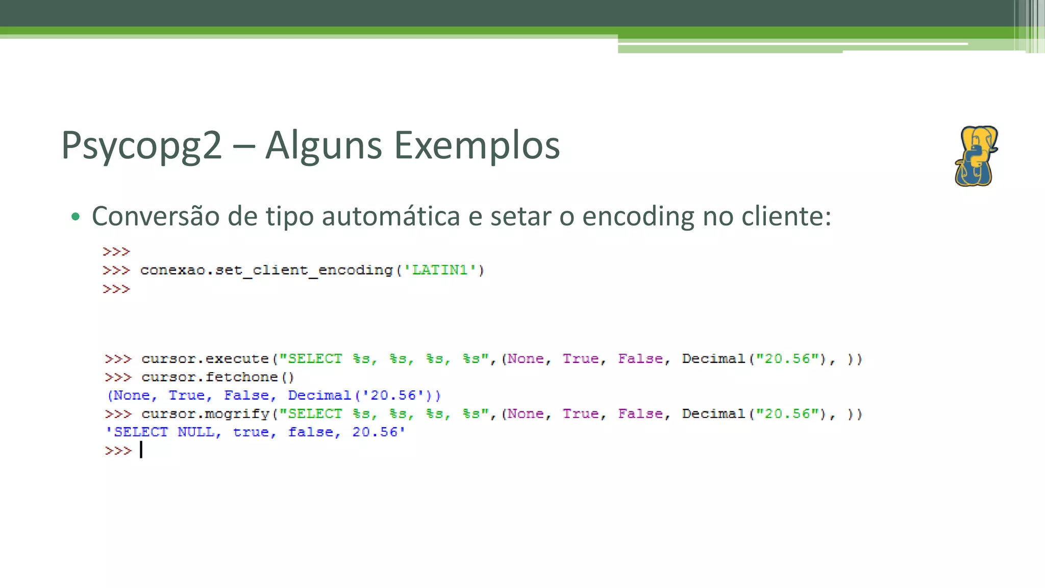1045x588 pixels.
Task: Click the bullet text 'Conversão de tipo automática'
Action: [x=276, y=216]
